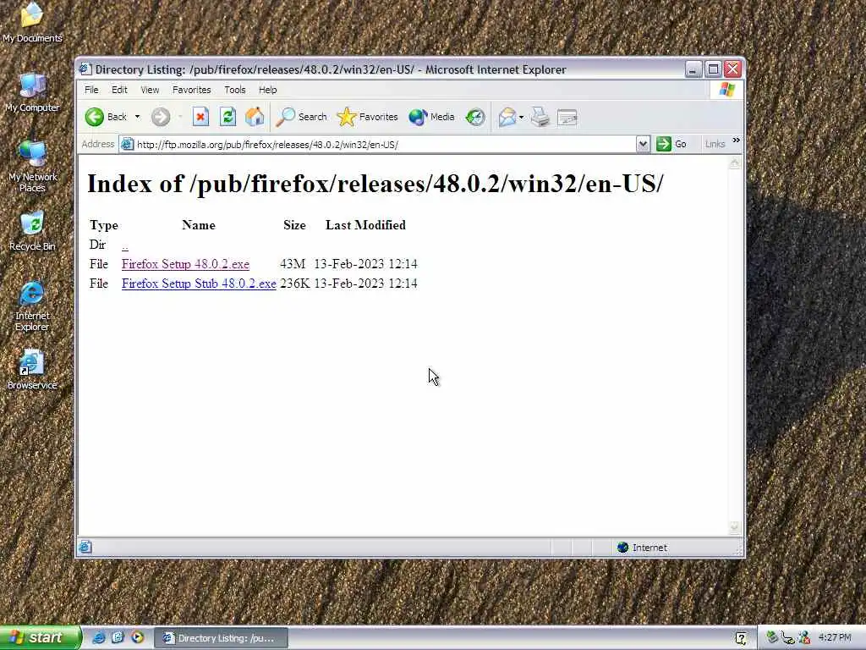Select the Browservice desktop shortcut
The image size is (866, 650).
(x=32, y=370)
